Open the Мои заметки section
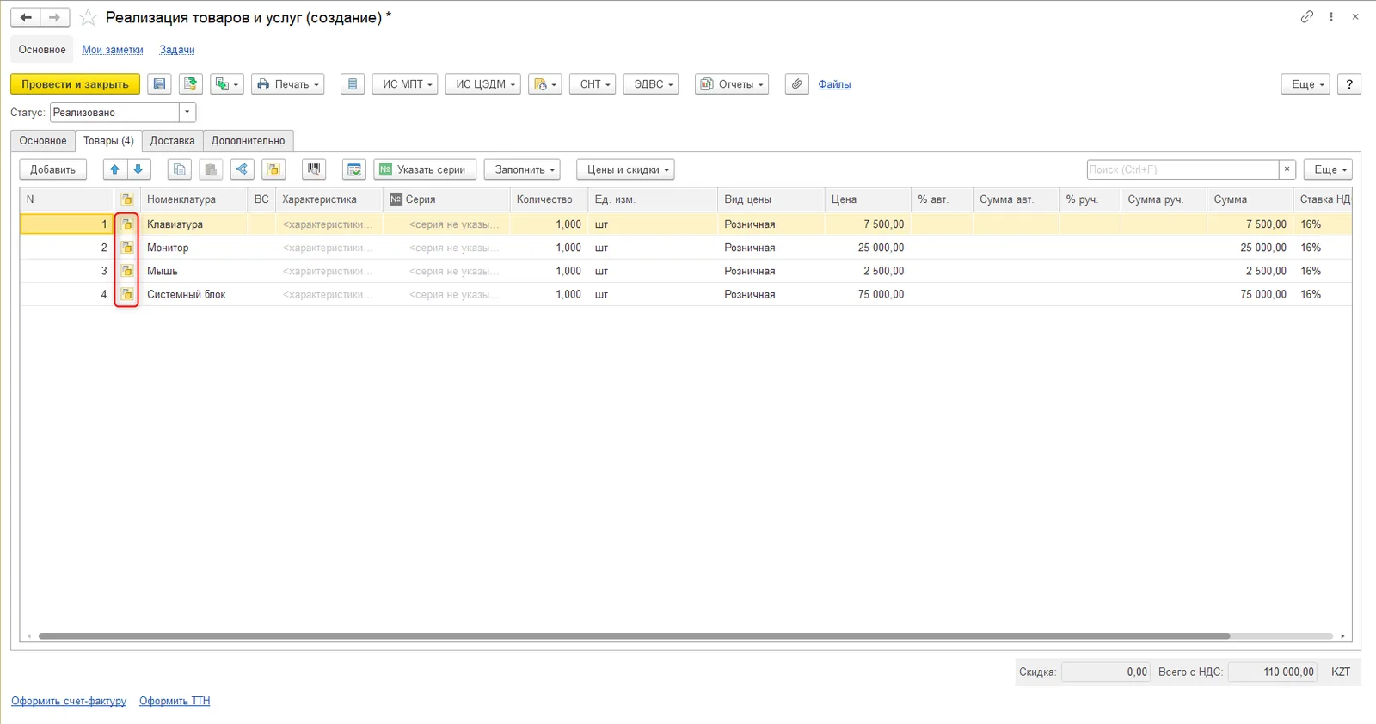Image resolution: width=1376 pixels, height=724 pixels. 113,50
